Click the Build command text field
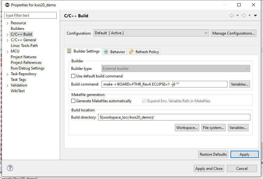Image resolution: width=263 pixels, height=179 pixels. (x=164, y=84)
